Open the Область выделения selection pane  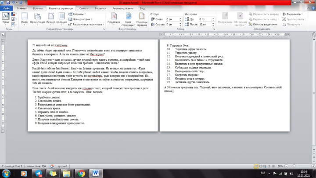(x=263, y=24)
